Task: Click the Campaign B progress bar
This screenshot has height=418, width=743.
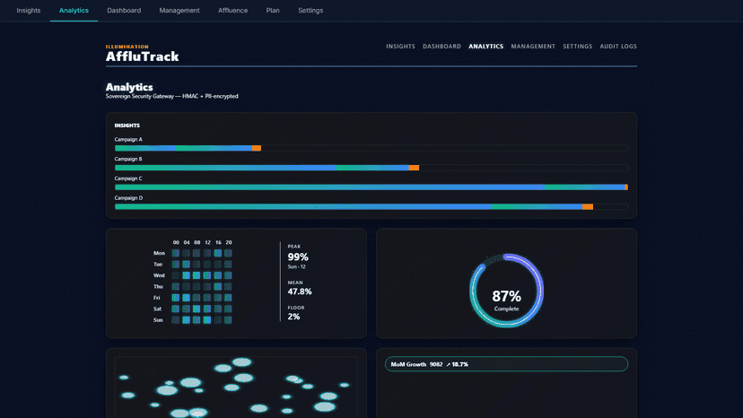Action: tap(371, 168)
